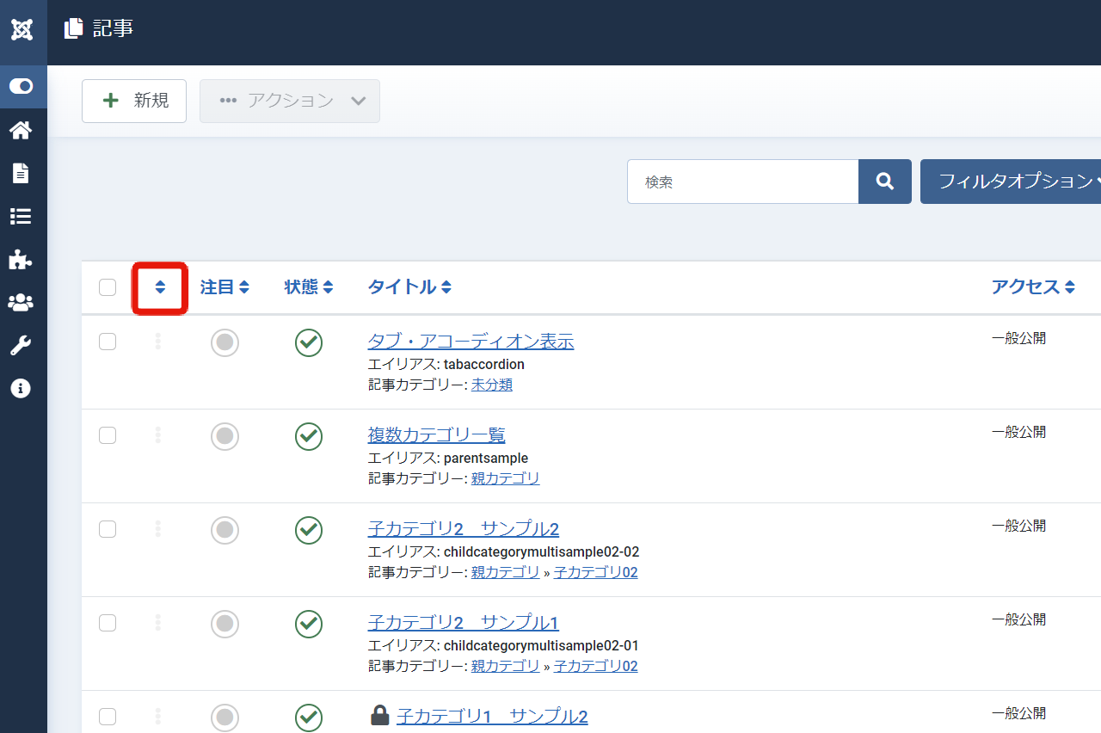Toggle published status of 複数カテゴリ一覧
Screen dimensions: 1101x733
click(309, 436)
